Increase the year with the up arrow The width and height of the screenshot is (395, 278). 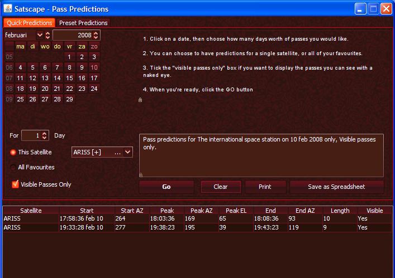96,33
